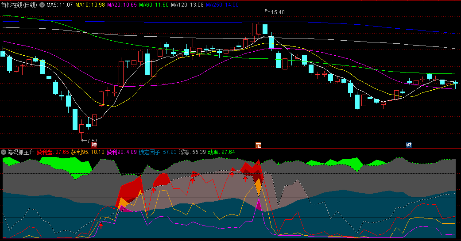
Task: Select the 锁定因子: 57.93 value
Action: pyautogui.click(x=158, y=152)
